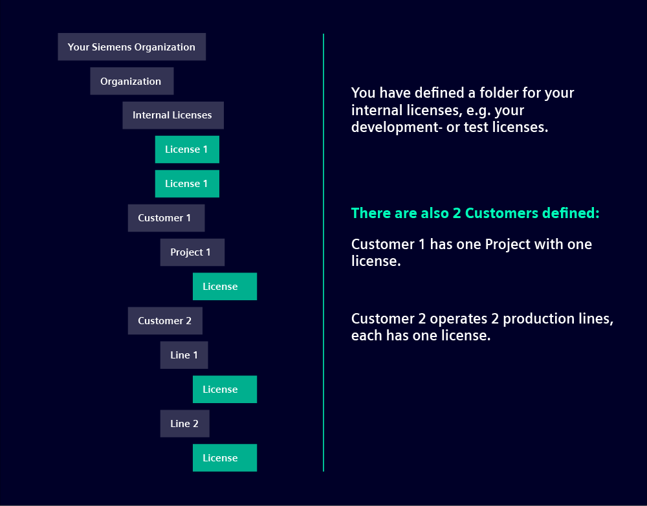The image size is (647, 506).
Task: Click the '2 Customers defined' green heading
Action: 475,213
